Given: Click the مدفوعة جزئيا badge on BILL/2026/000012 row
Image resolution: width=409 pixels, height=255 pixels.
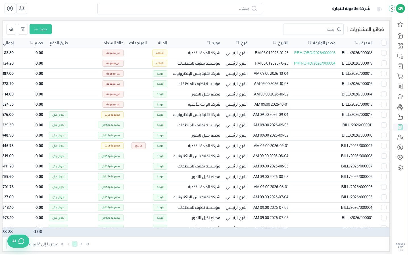Looking at the screenshot, I should (112, 115).
